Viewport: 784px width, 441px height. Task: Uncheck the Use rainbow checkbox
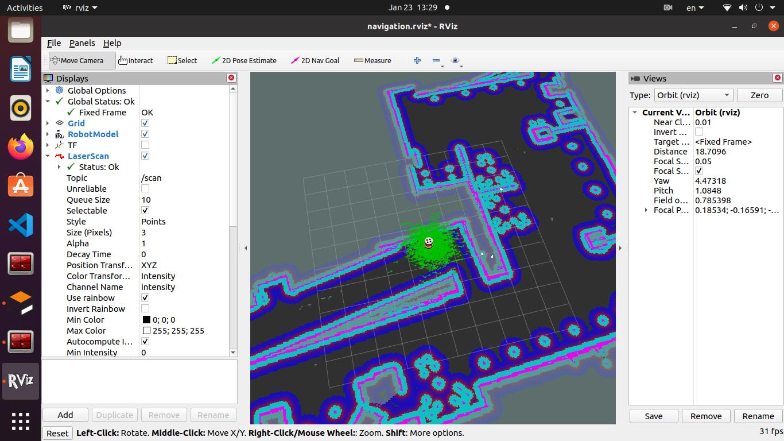click(145, 298)
